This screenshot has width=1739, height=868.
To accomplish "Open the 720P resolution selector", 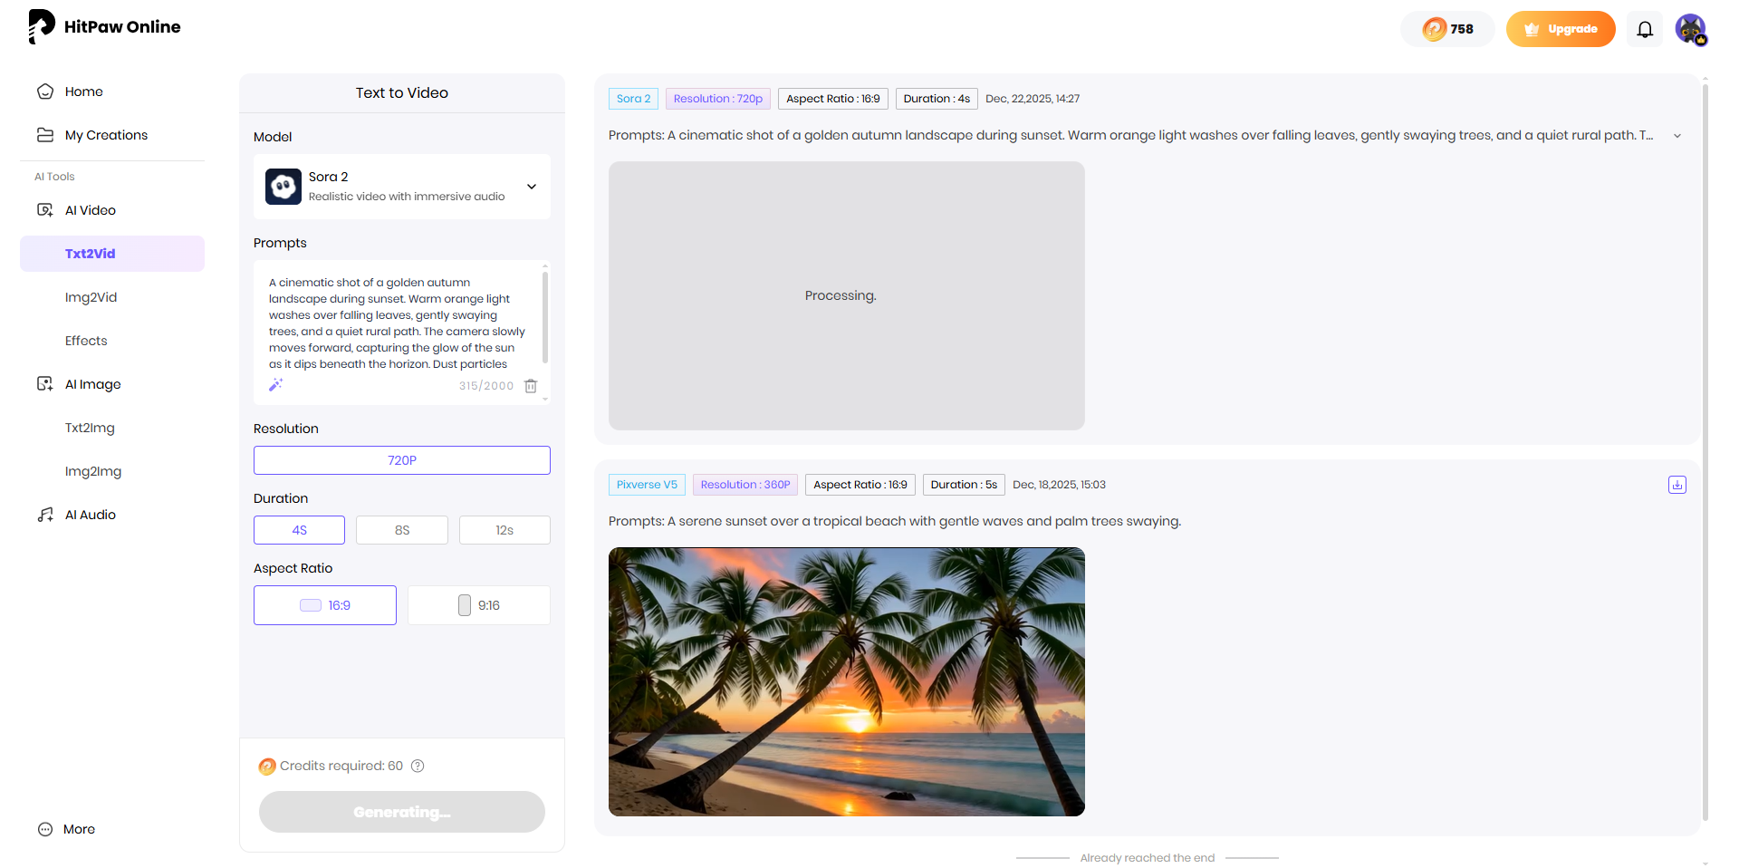I will tap(401, 459).
